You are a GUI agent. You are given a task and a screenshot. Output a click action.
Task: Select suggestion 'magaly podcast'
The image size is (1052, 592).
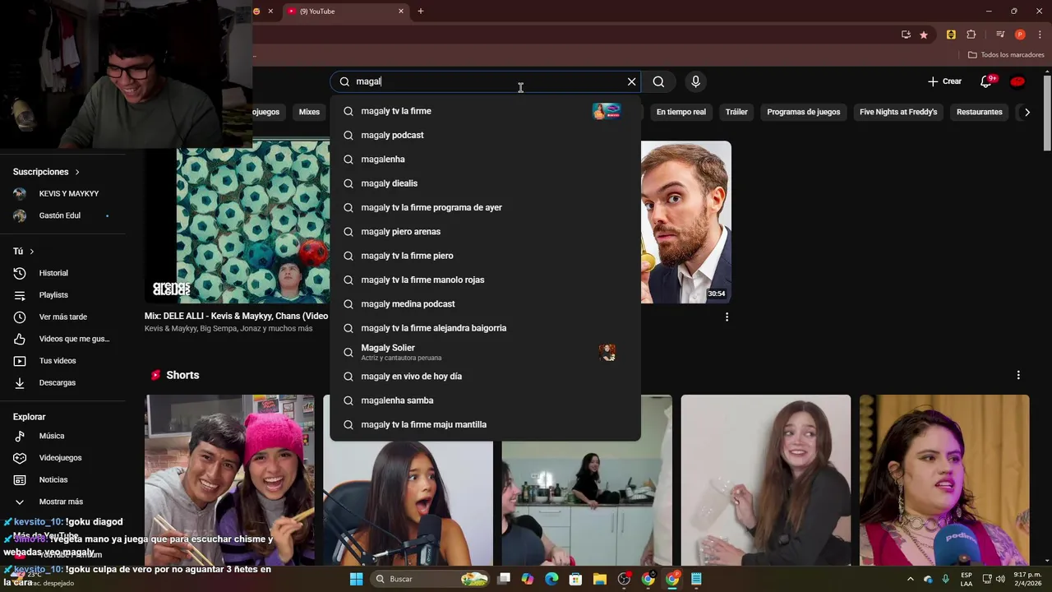coord(485,135)
